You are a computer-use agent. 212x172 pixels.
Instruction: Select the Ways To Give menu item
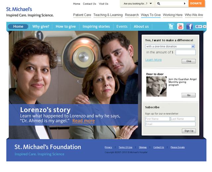[x=151, y=15]
